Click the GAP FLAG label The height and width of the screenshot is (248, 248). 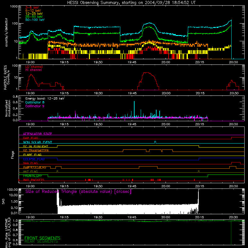click(x=30, y=138)
